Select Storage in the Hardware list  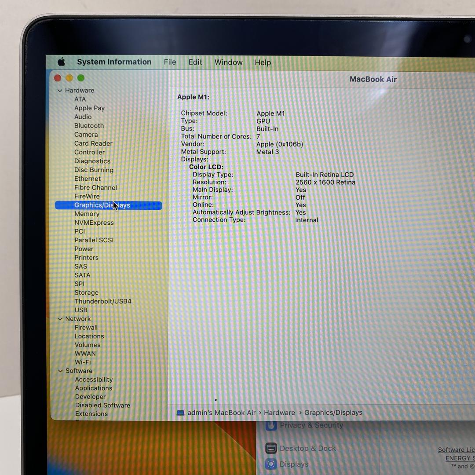click(86, 292)
